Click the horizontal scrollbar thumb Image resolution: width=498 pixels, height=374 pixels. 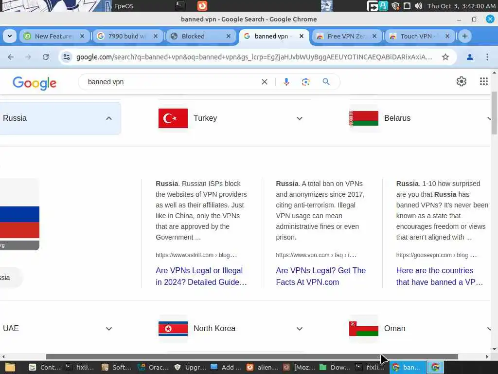pyautogui.click(x=252, y=357)
